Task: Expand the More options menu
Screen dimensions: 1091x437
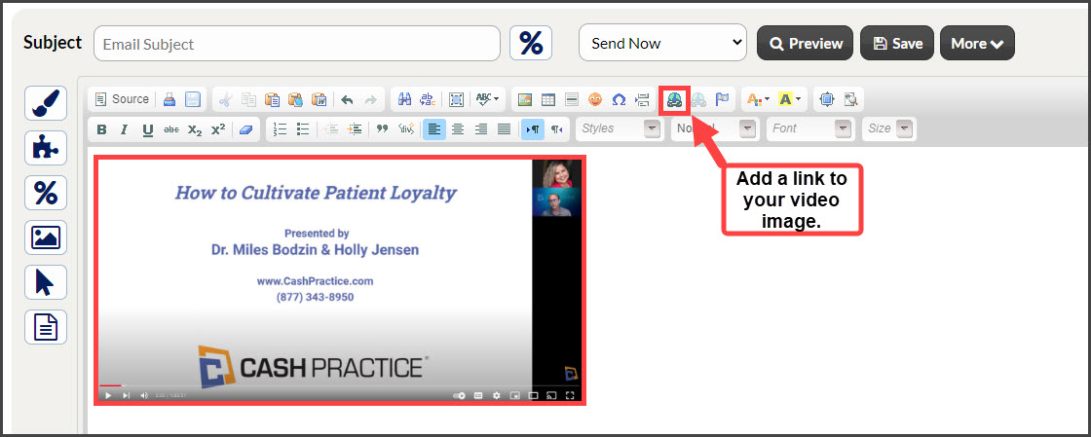Action: pos(977,43)
